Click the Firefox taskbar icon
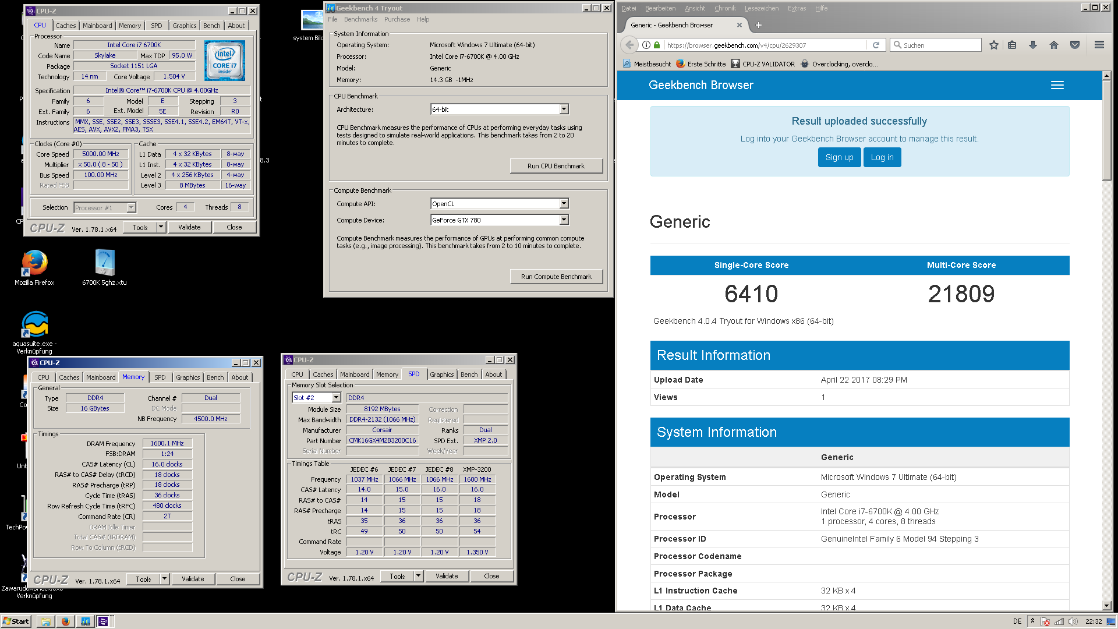The image size is (1118, 629). click(x=65, y=621)
